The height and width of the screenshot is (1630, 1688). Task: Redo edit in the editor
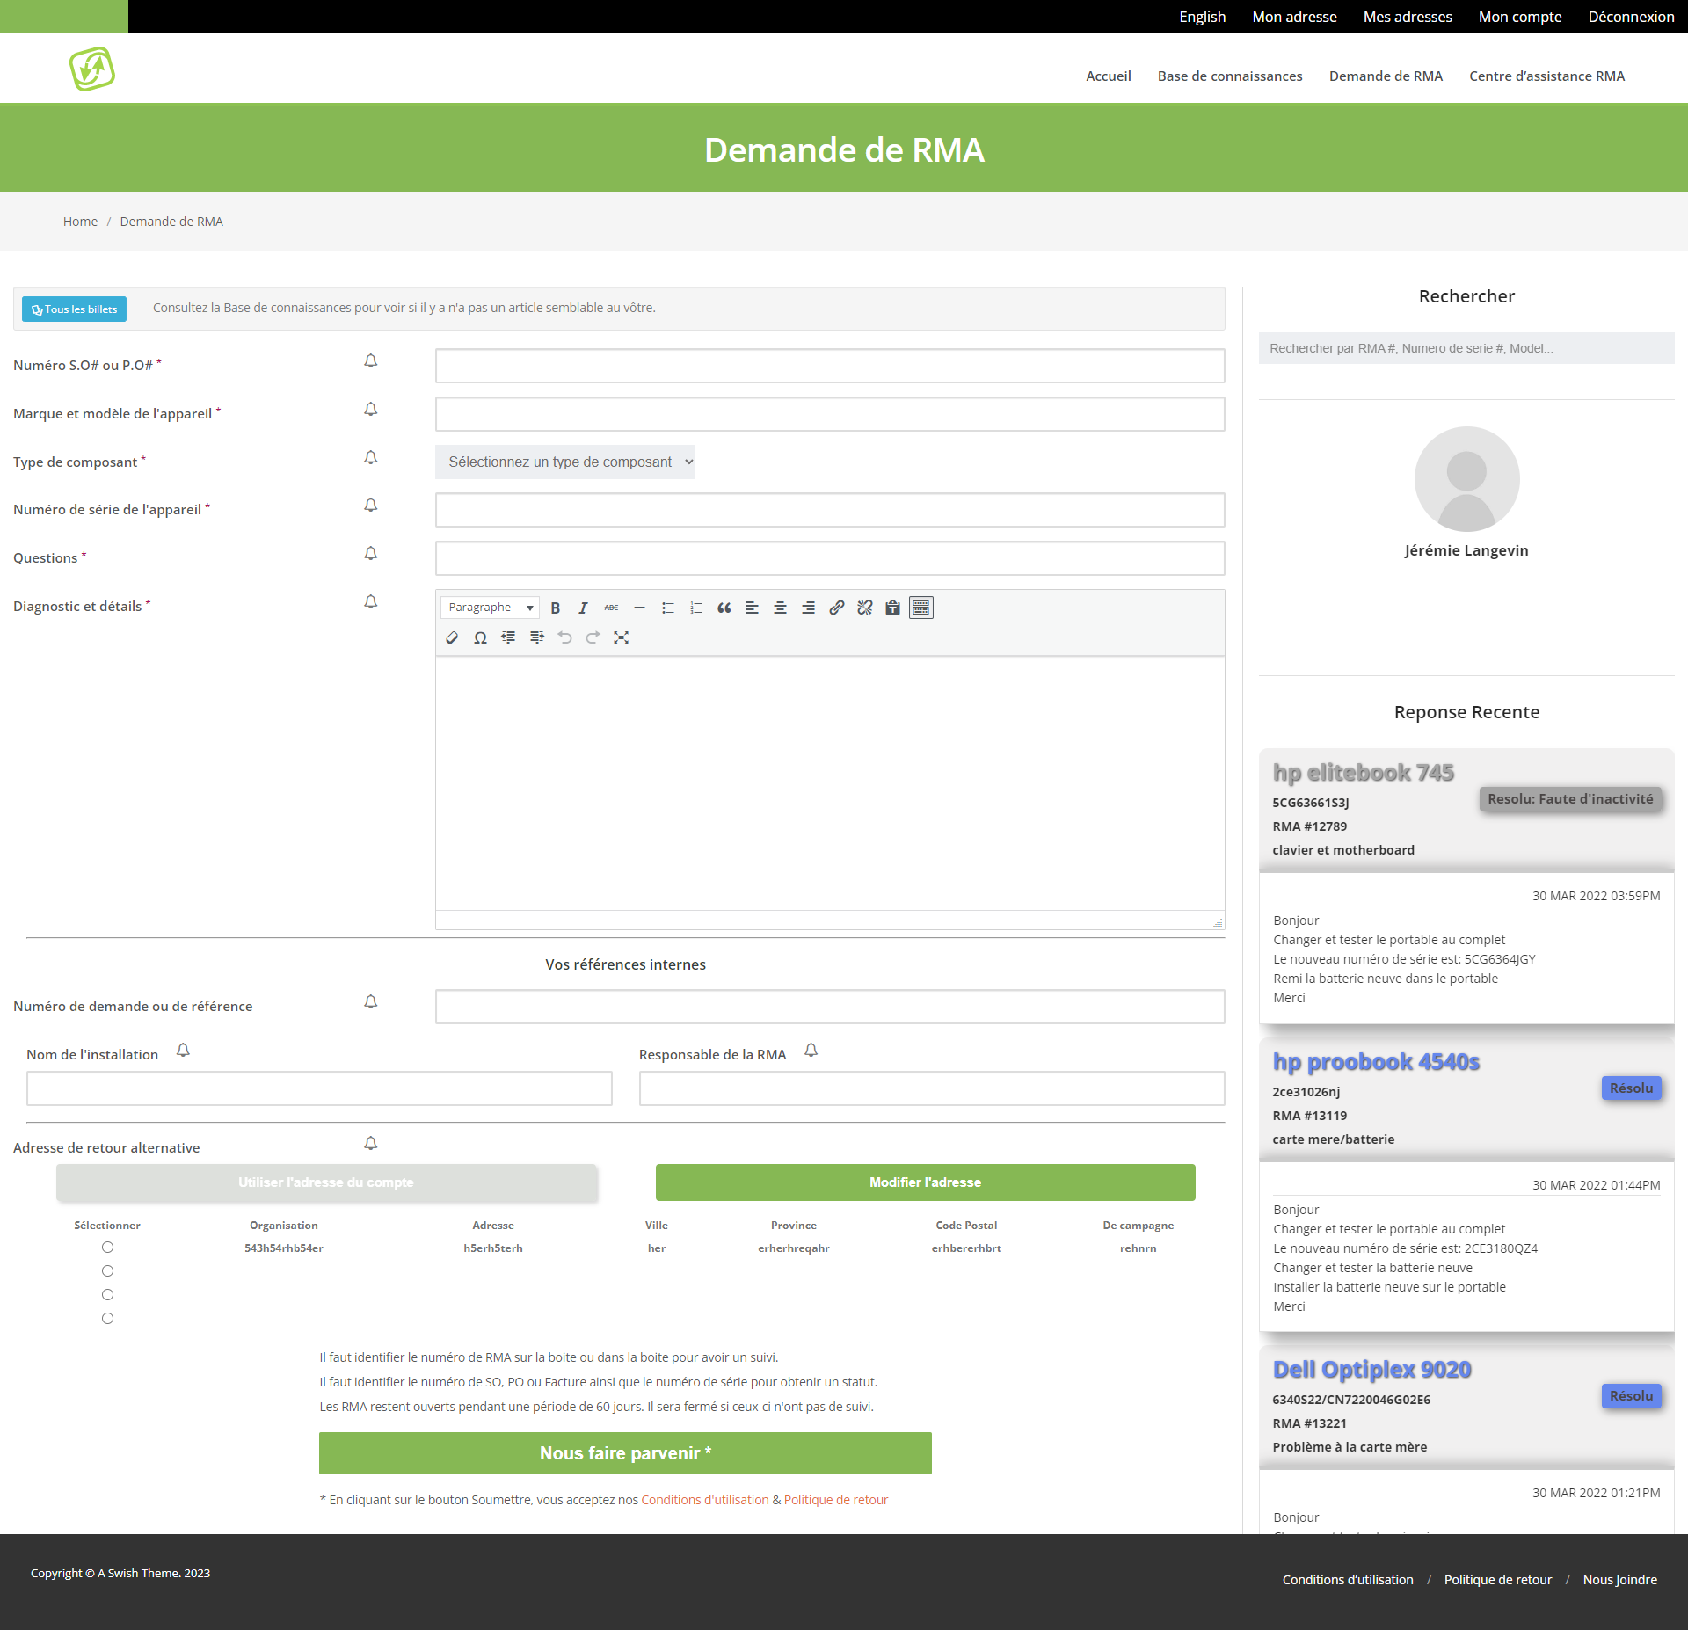point(593,637)
